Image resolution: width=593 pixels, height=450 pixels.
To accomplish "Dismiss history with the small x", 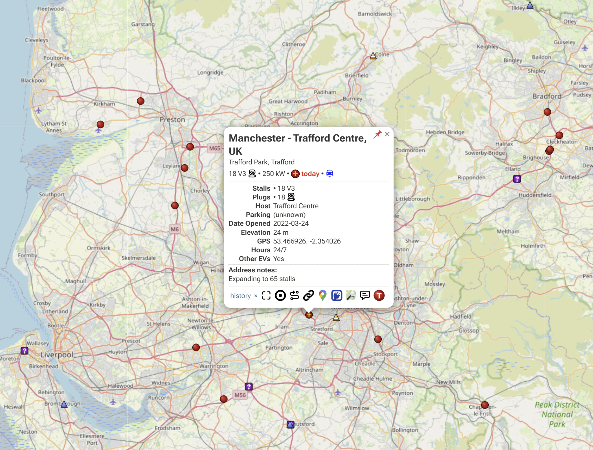I will [x=256, y=296].
